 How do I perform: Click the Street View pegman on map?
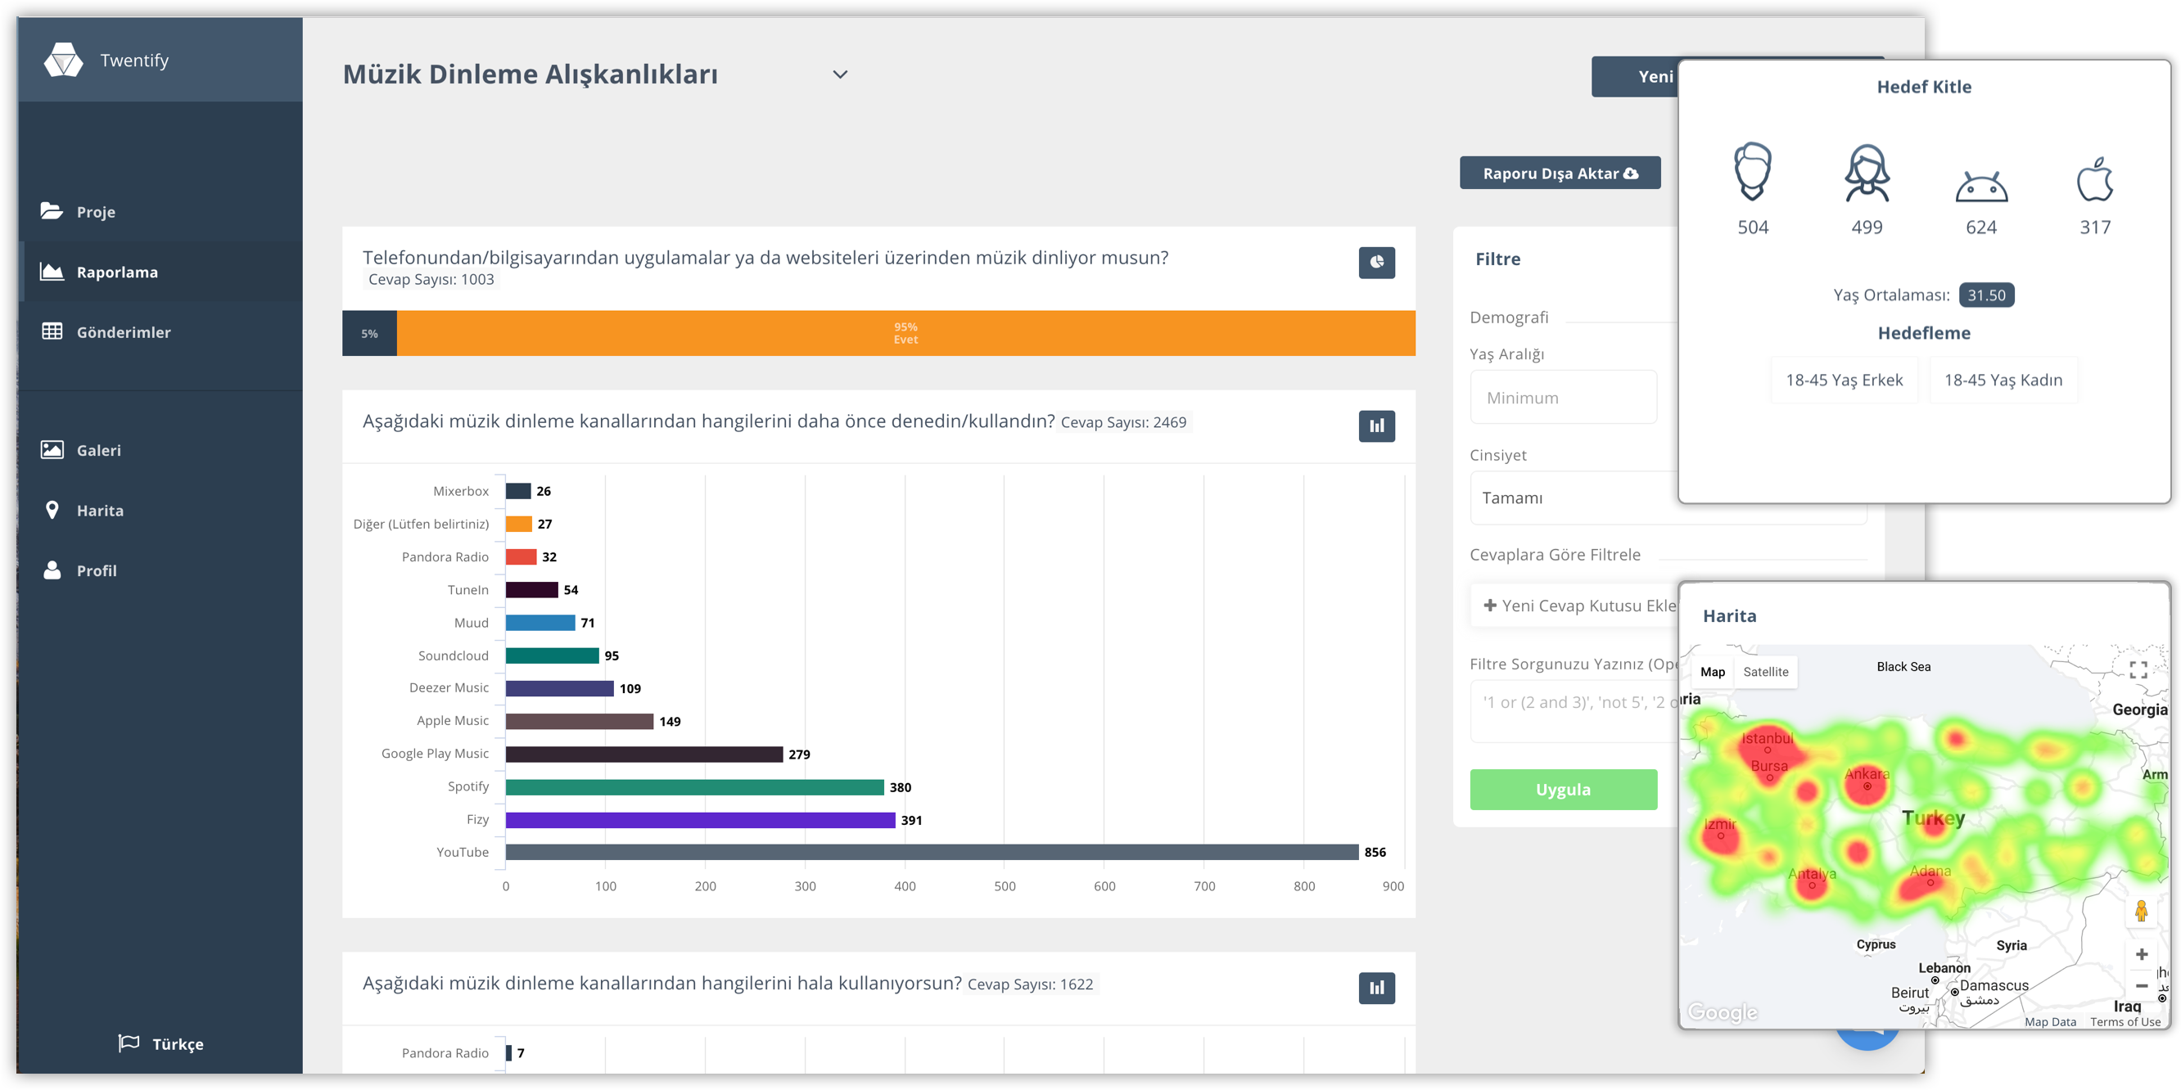coord(2141,912)
